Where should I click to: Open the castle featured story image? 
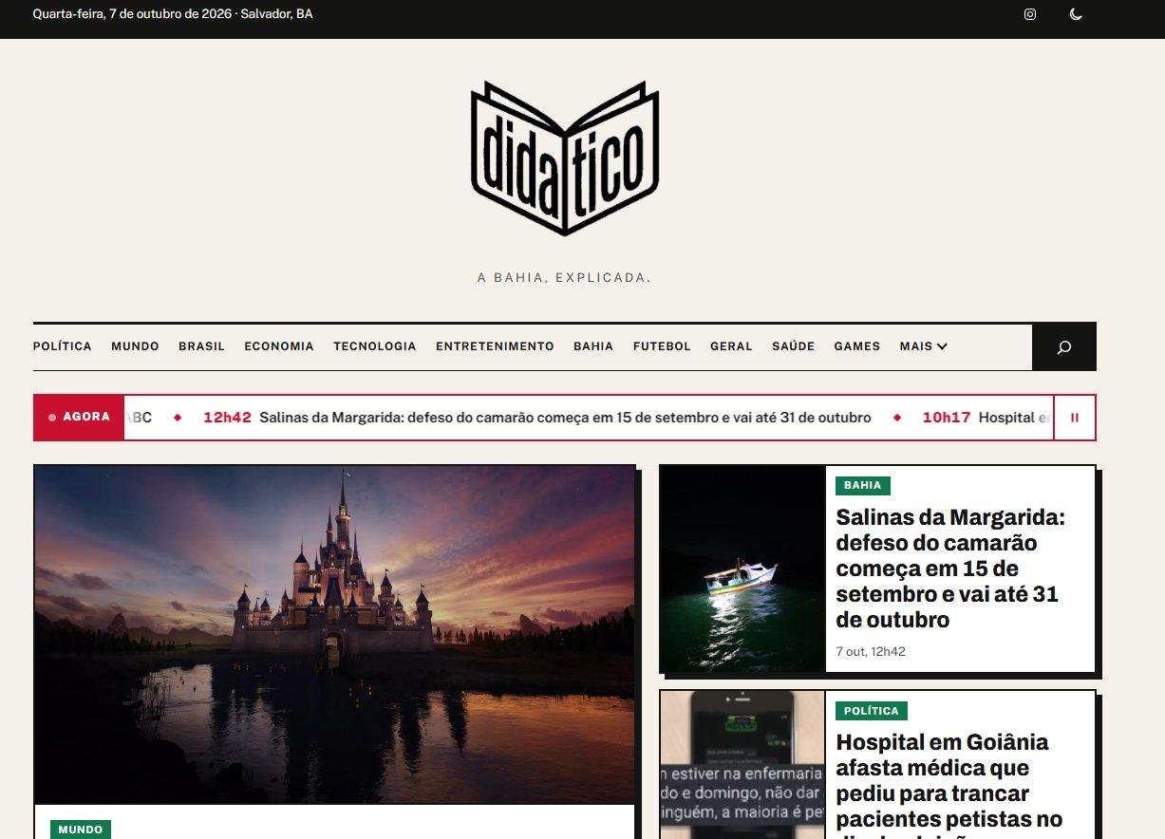coord(334,634)
